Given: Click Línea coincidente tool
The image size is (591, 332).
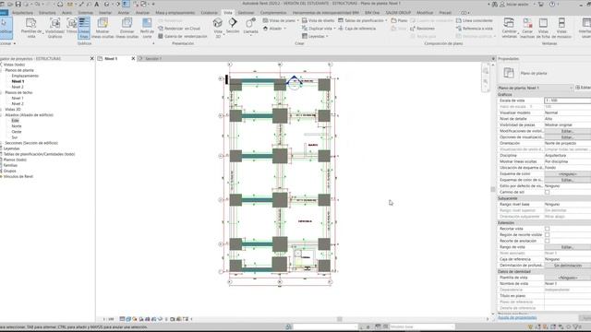Looking at the screenshot, I should point(474,20).
